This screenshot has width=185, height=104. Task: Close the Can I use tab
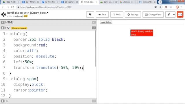116,2
